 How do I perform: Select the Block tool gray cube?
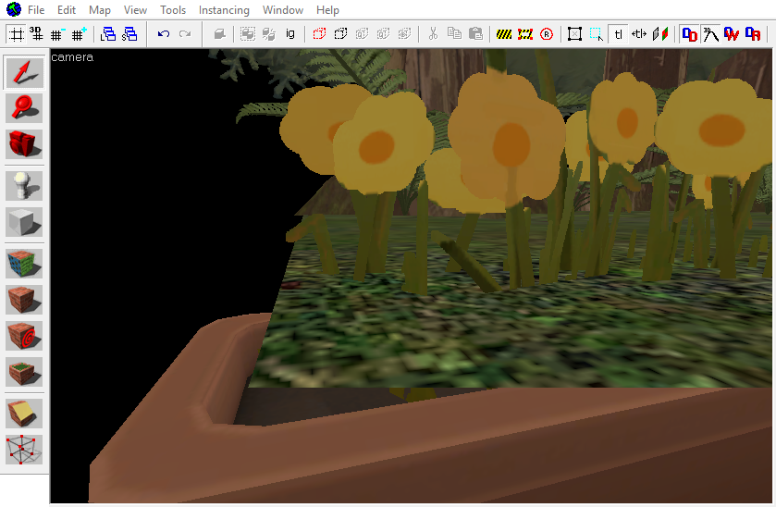point(24,222)
